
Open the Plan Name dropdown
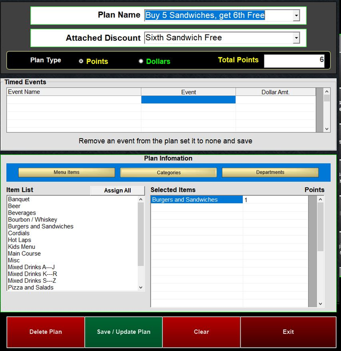tap(296, 16)
